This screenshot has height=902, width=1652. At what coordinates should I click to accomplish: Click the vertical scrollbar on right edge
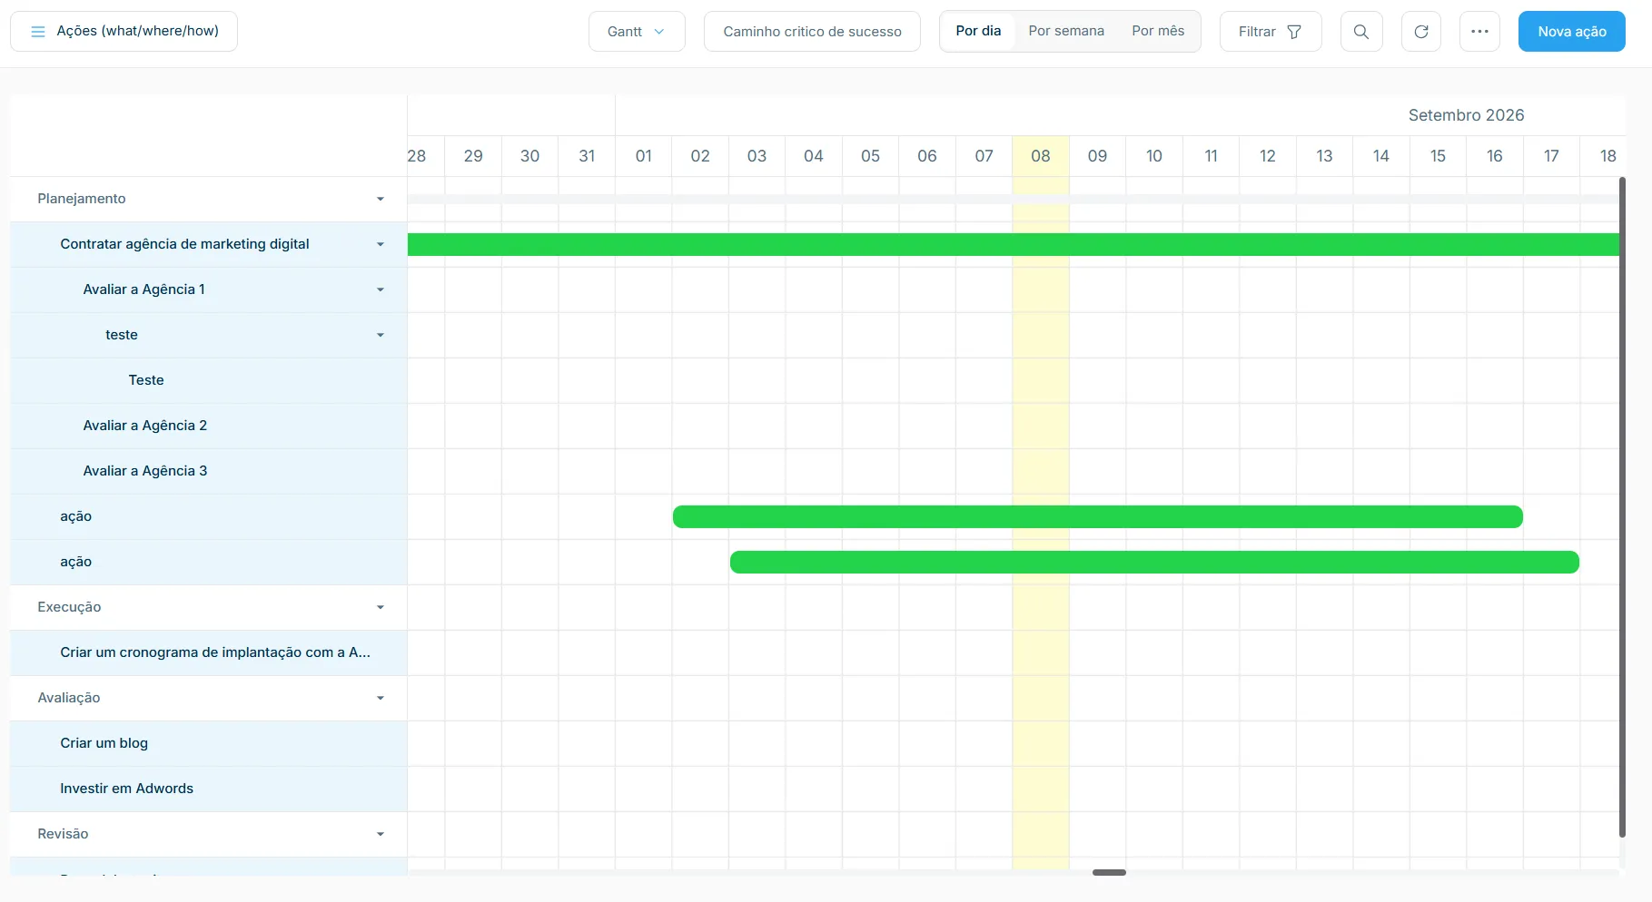[1622, 506]
